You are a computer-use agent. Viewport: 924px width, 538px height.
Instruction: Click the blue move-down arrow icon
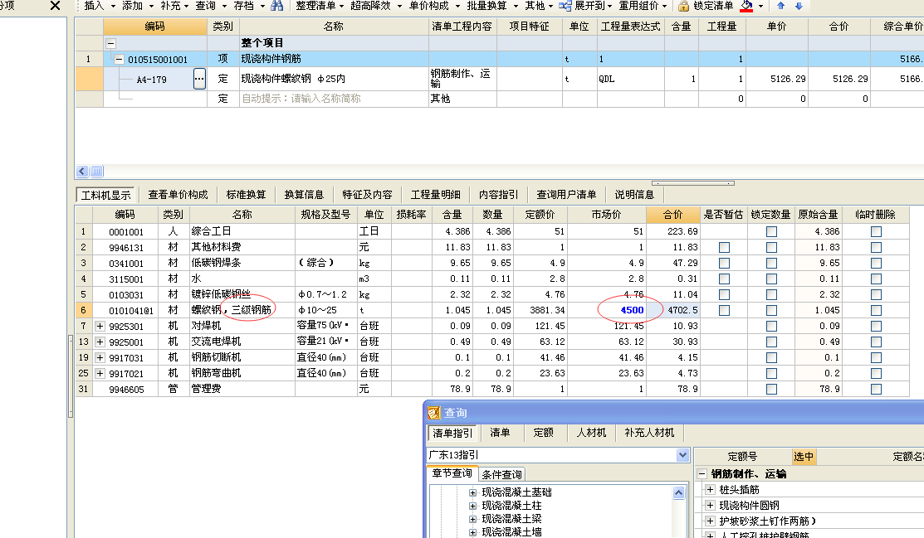pos(799,6)
